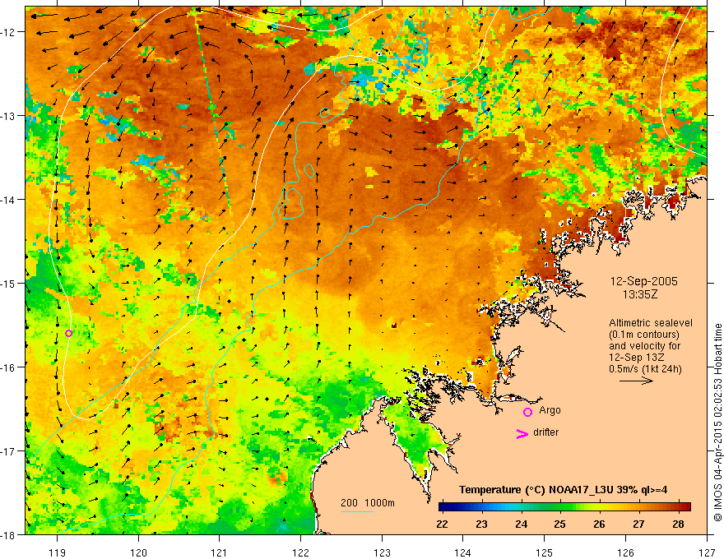Click the '-15' latitude axis label
724x559 pixels.
pos(9,283)
